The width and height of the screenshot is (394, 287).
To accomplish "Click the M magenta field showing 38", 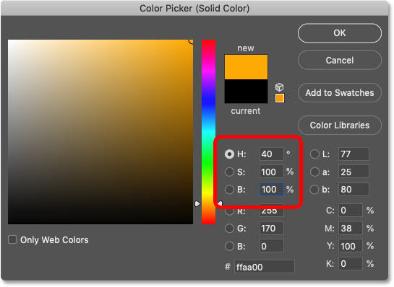I will 351,229.
